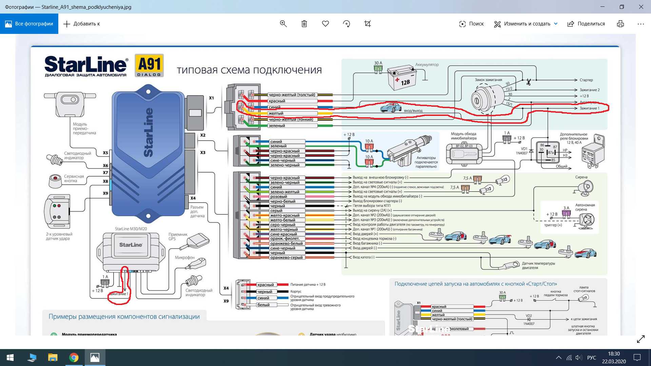Image resolution: width=651 pixels, height=366 pixels.
Task: Switch input language РУС indicator
Action: pyautogui.click(x=591, y=358)
